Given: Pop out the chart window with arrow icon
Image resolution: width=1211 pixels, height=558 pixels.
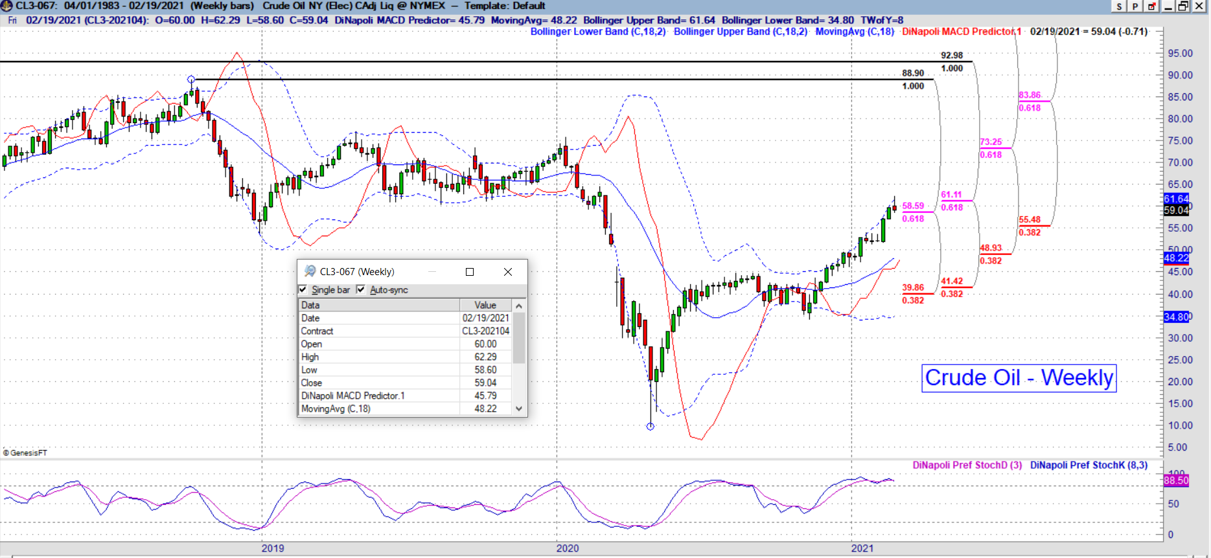Looking at the screenshot, I should (1151, 6).
